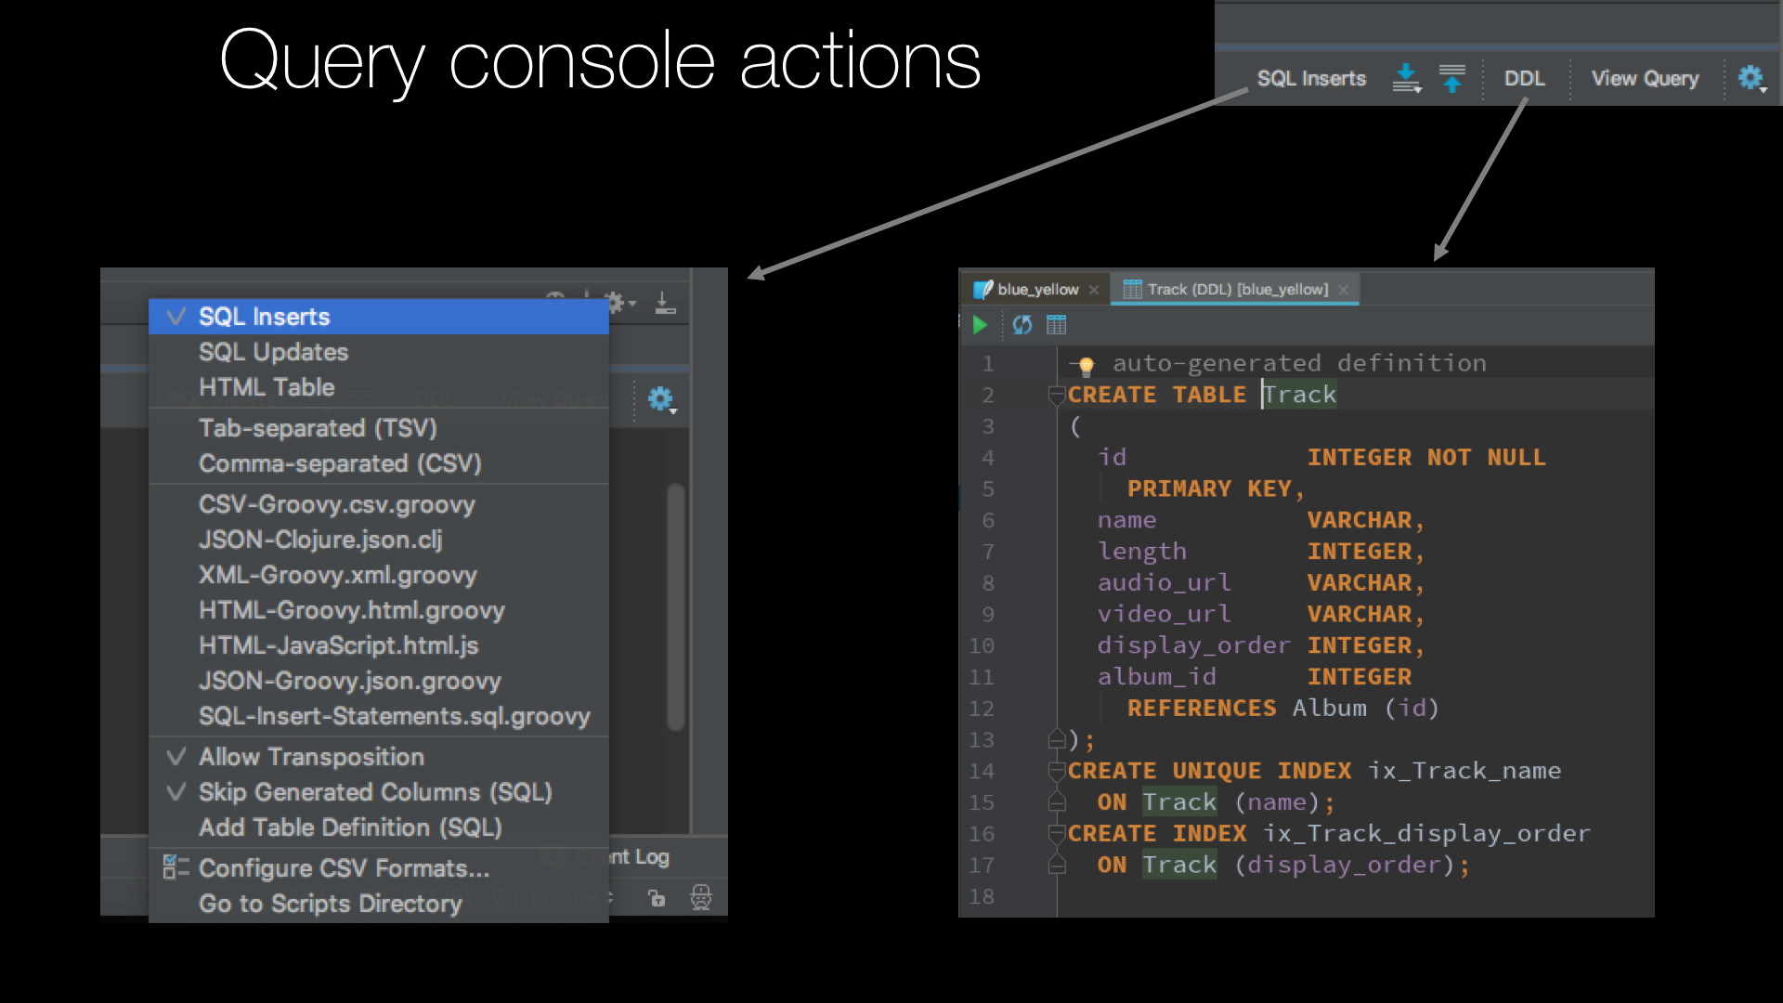Click the Reload DDL refresh icon
The image size is (1783, 1003).
coord(1022,325)
